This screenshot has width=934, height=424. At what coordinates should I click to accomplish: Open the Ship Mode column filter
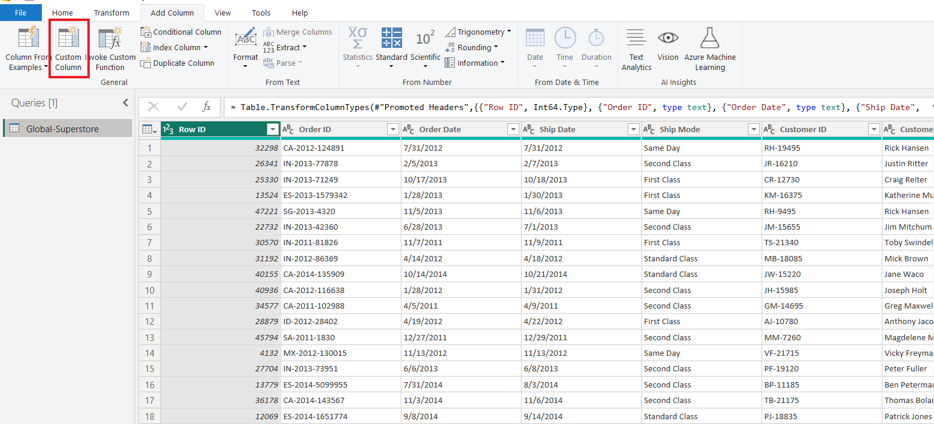coord(753,129)
